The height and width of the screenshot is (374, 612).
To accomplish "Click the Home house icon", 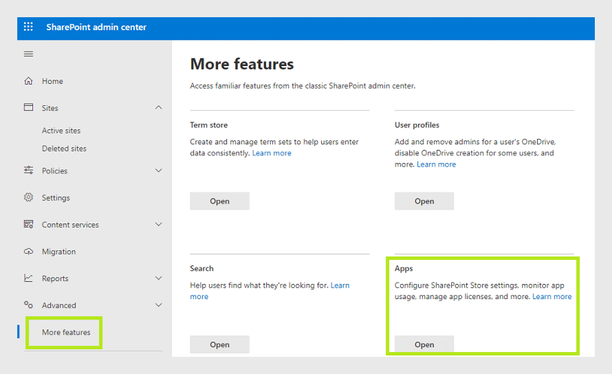I will tap(28, 81).
